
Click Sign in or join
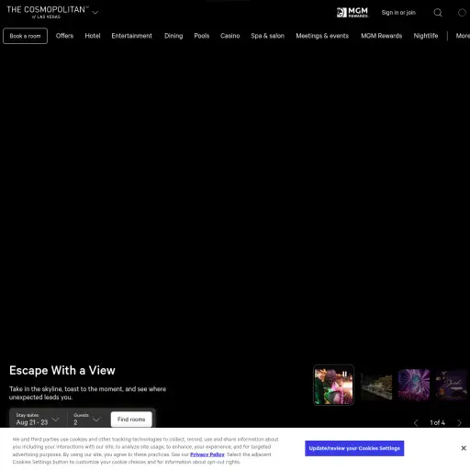(398, 13)
